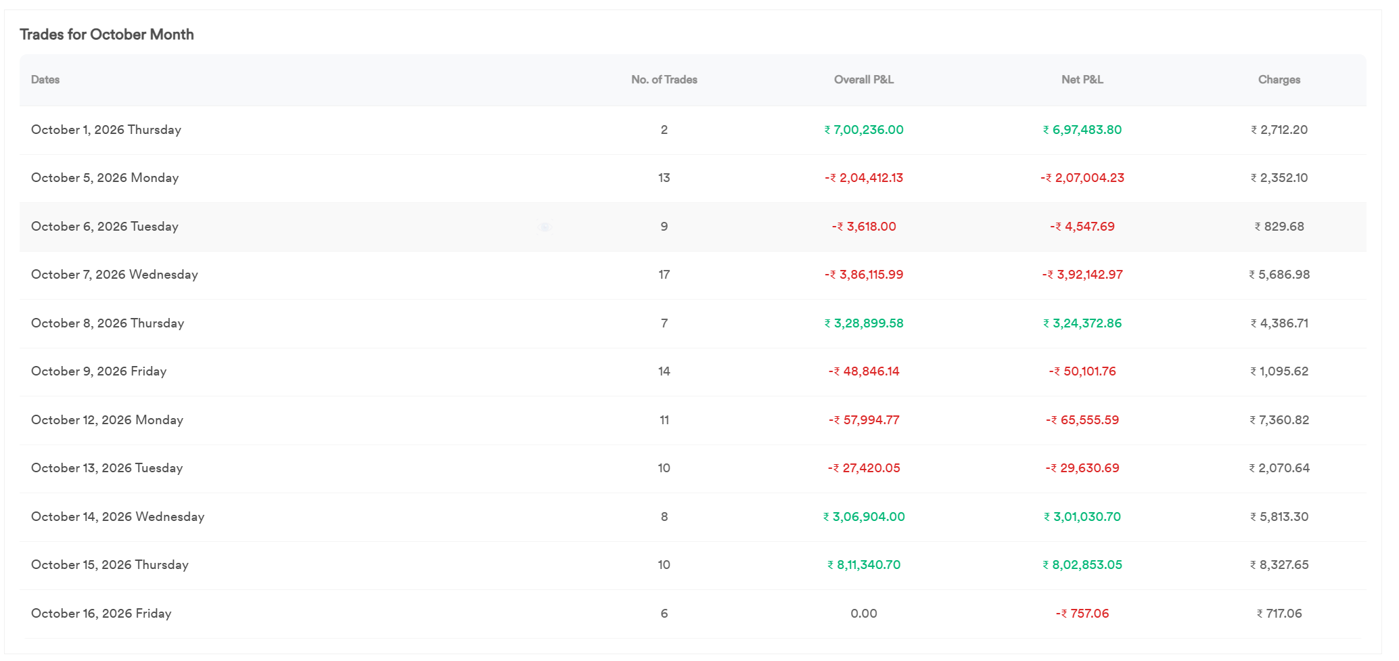Select the October 8, 2026 Thursday row
This screenshot has height=661, width=1399.
click(693, 323)
